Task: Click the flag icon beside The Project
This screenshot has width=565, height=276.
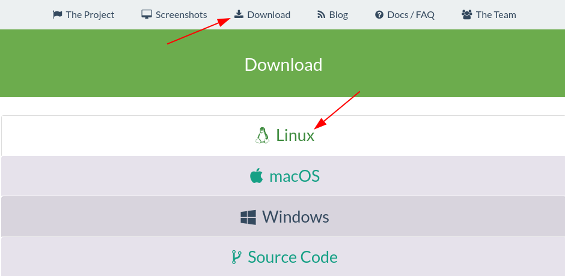Action: [57, 15]
